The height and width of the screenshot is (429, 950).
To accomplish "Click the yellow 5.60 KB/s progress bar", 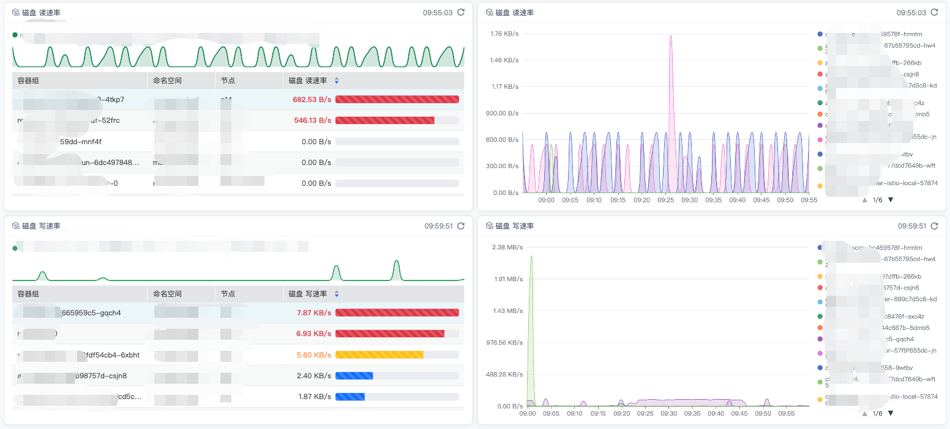I will click(380, 355).
